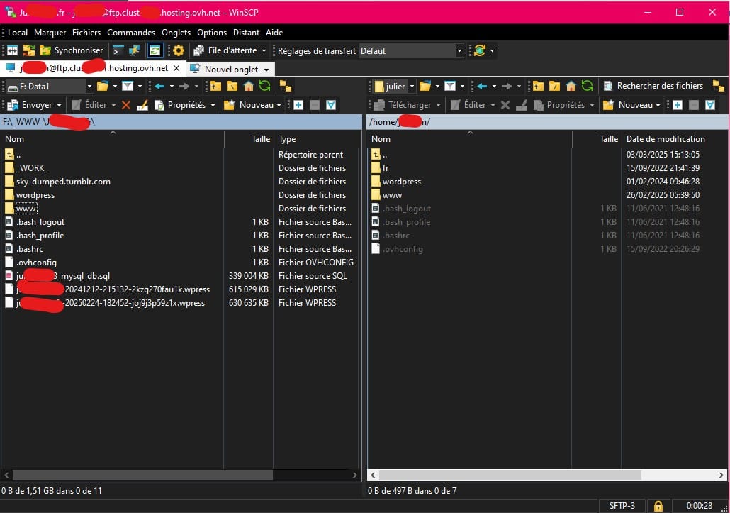Open the Réglages de transfert Défaut dropdown
This screenshot has width=730, height=513.
[411, 50]
